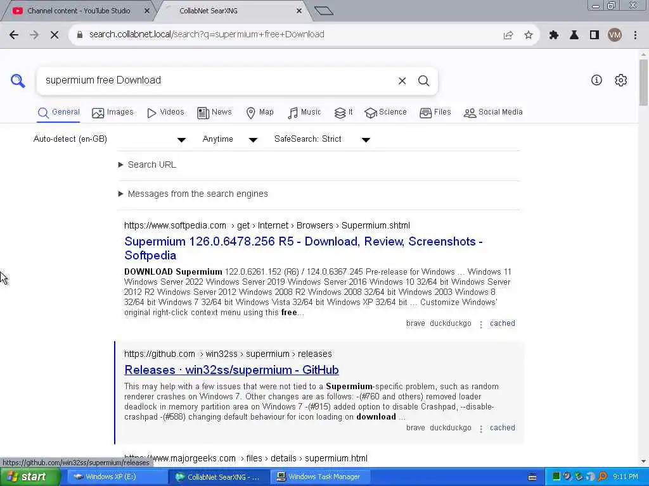649x486 pixels.
Task: Select the It search category
Action: point(343,113)
